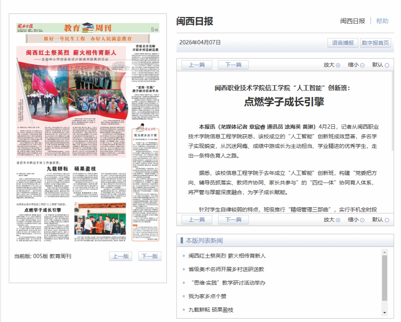
Task: Go to next article with top 下一篇
Action: coord(233,65)
